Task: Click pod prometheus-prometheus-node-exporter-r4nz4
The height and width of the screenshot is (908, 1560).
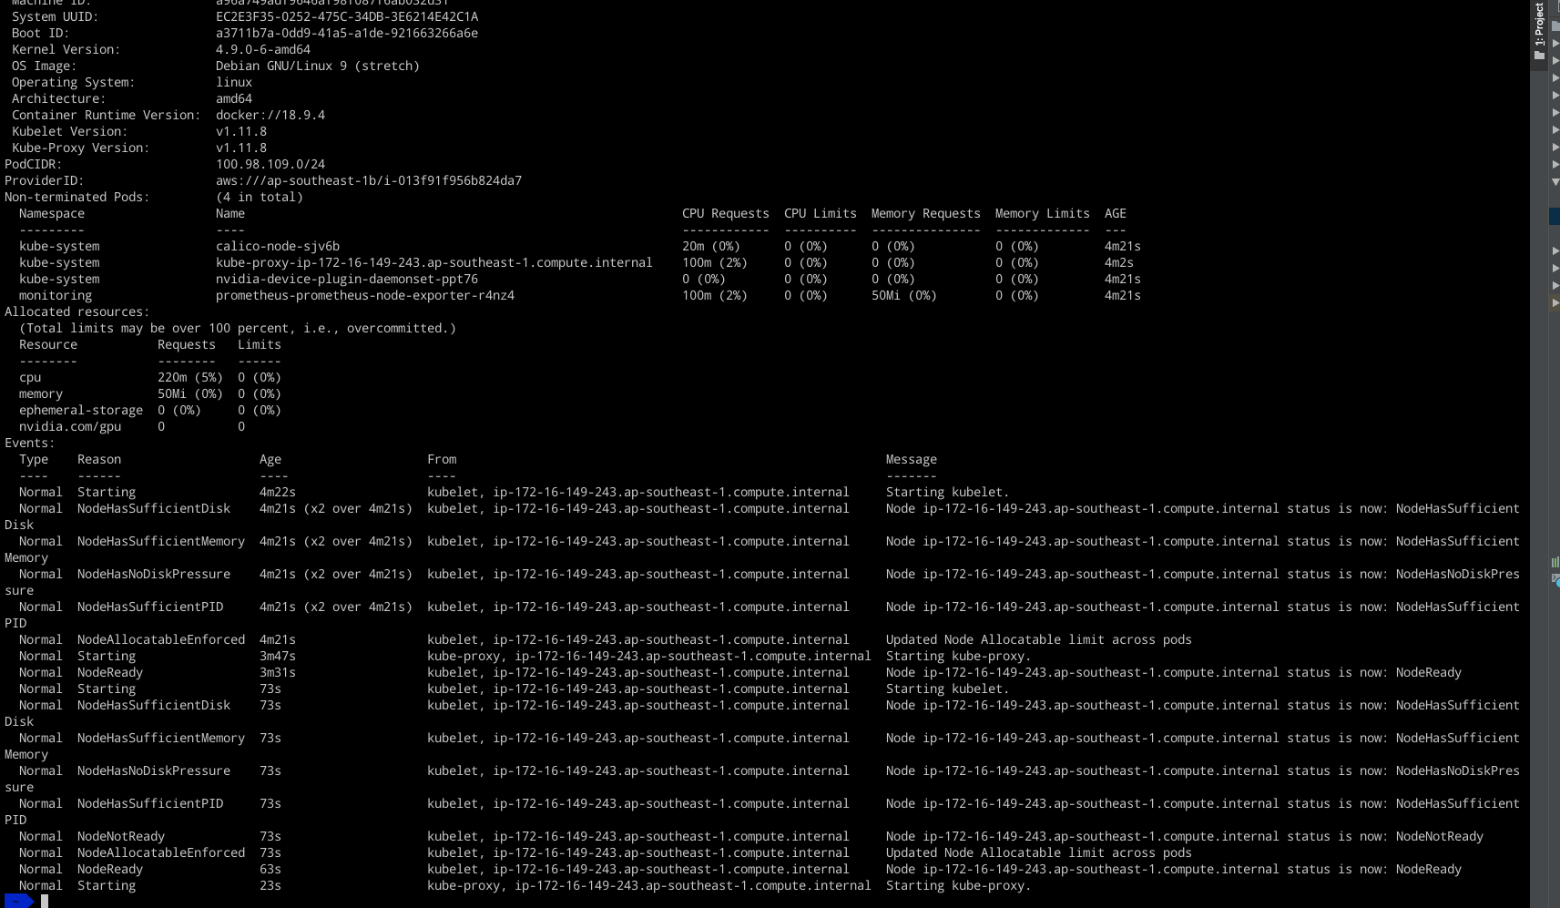Action: 365,295
